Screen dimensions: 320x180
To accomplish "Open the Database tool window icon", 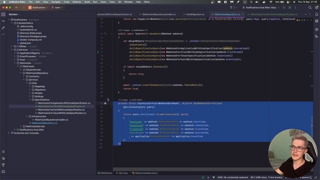I will (316, 21).
